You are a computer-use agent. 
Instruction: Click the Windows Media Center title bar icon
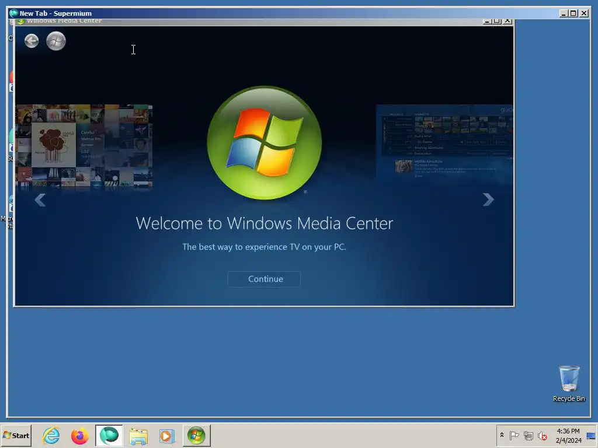pyautogui.click(x=20, y=22)
